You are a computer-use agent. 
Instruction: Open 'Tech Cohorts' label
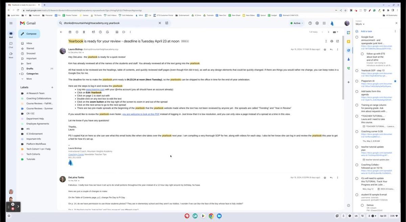33,154
